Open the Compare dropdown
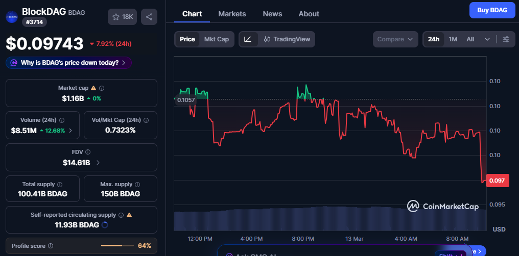This screenshot has width=519, height=256. coord(395,39)
